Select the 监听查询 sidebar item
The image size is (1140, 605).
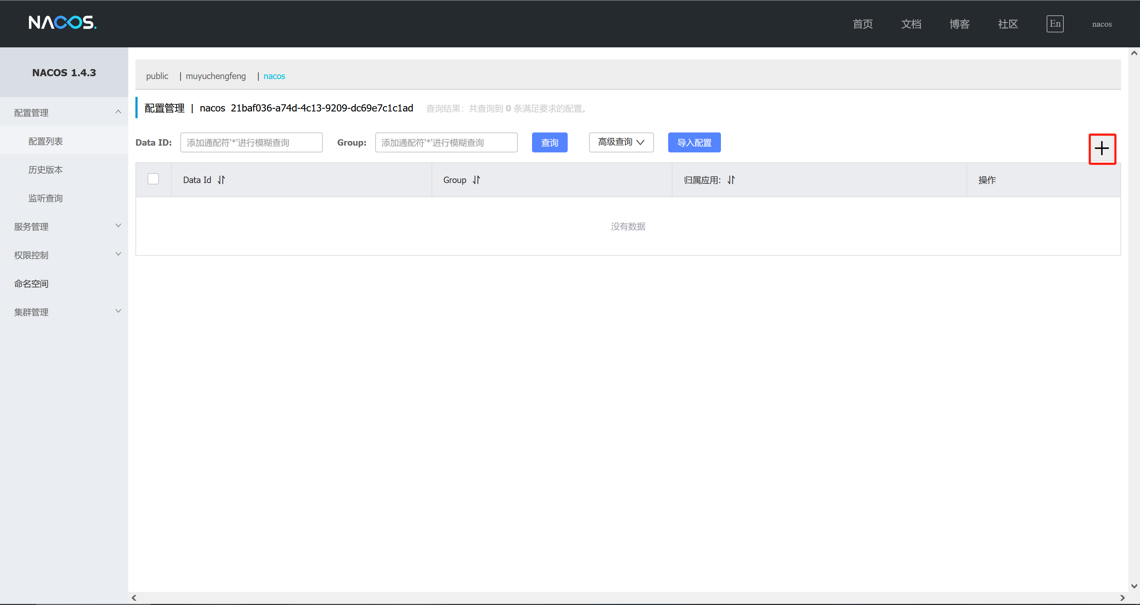[46, 198]
